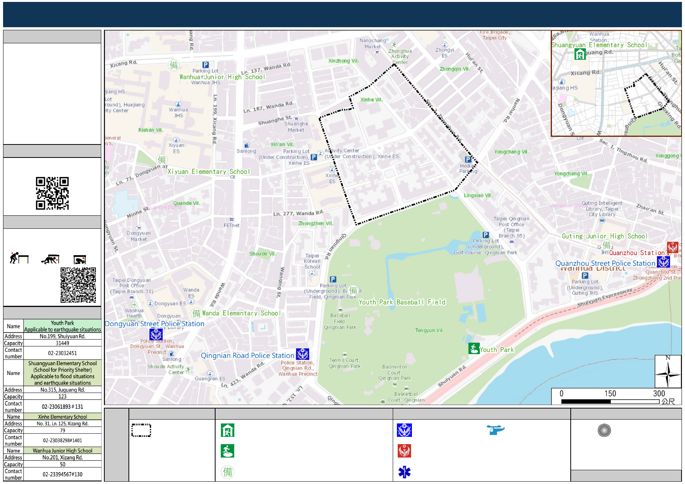This screenshot has width=685, height=484.
Task: Click the Youth Park name cell in table
Action: [x=63, y=326]
